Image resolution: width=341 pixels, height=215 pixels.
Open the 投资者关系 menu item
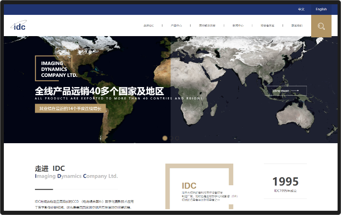[x=267, y=25]
